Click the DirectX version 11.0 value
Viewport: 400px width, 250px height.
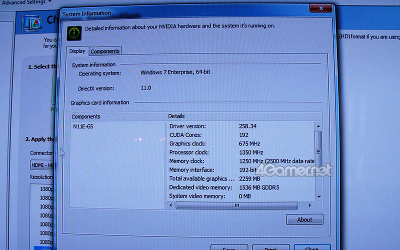coord(146,88)
